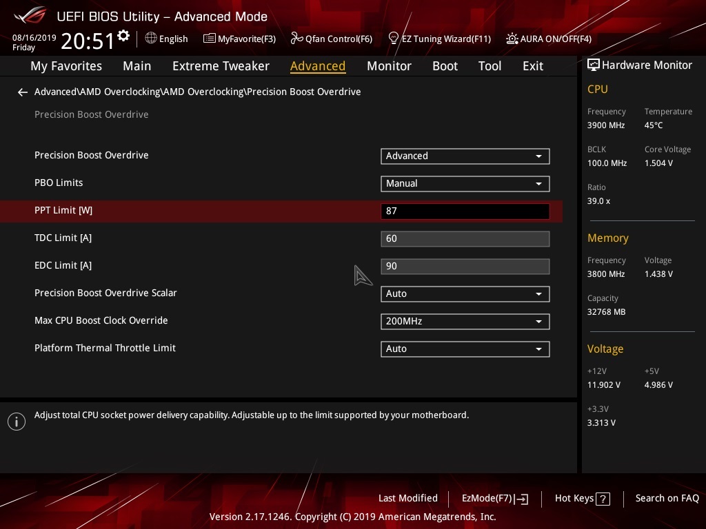Screen dimensions: 706x529
Task: Click the TDC Limit field showing 60
Action: pos(465,239)
